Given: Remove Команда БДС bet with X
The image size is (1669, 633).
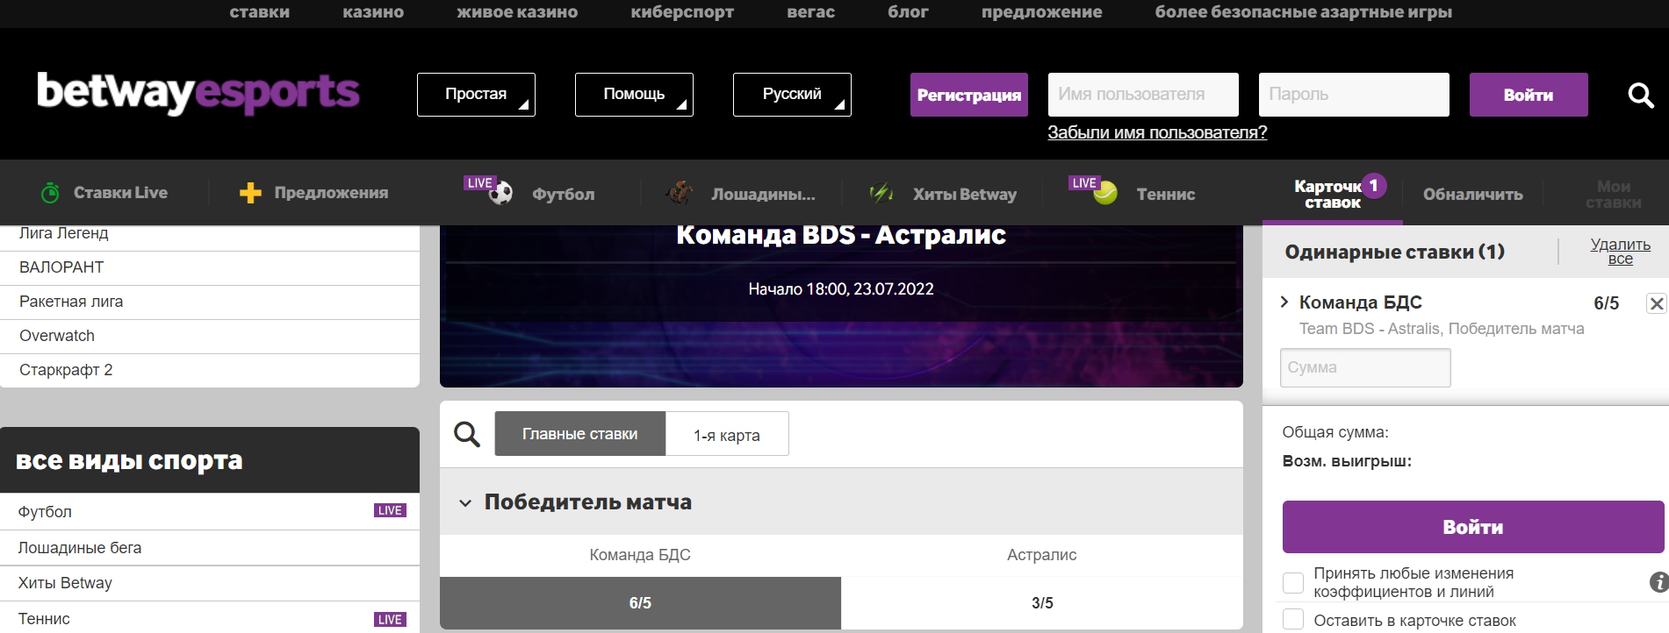Looking at the screenshot, I should click(1656, 303).
